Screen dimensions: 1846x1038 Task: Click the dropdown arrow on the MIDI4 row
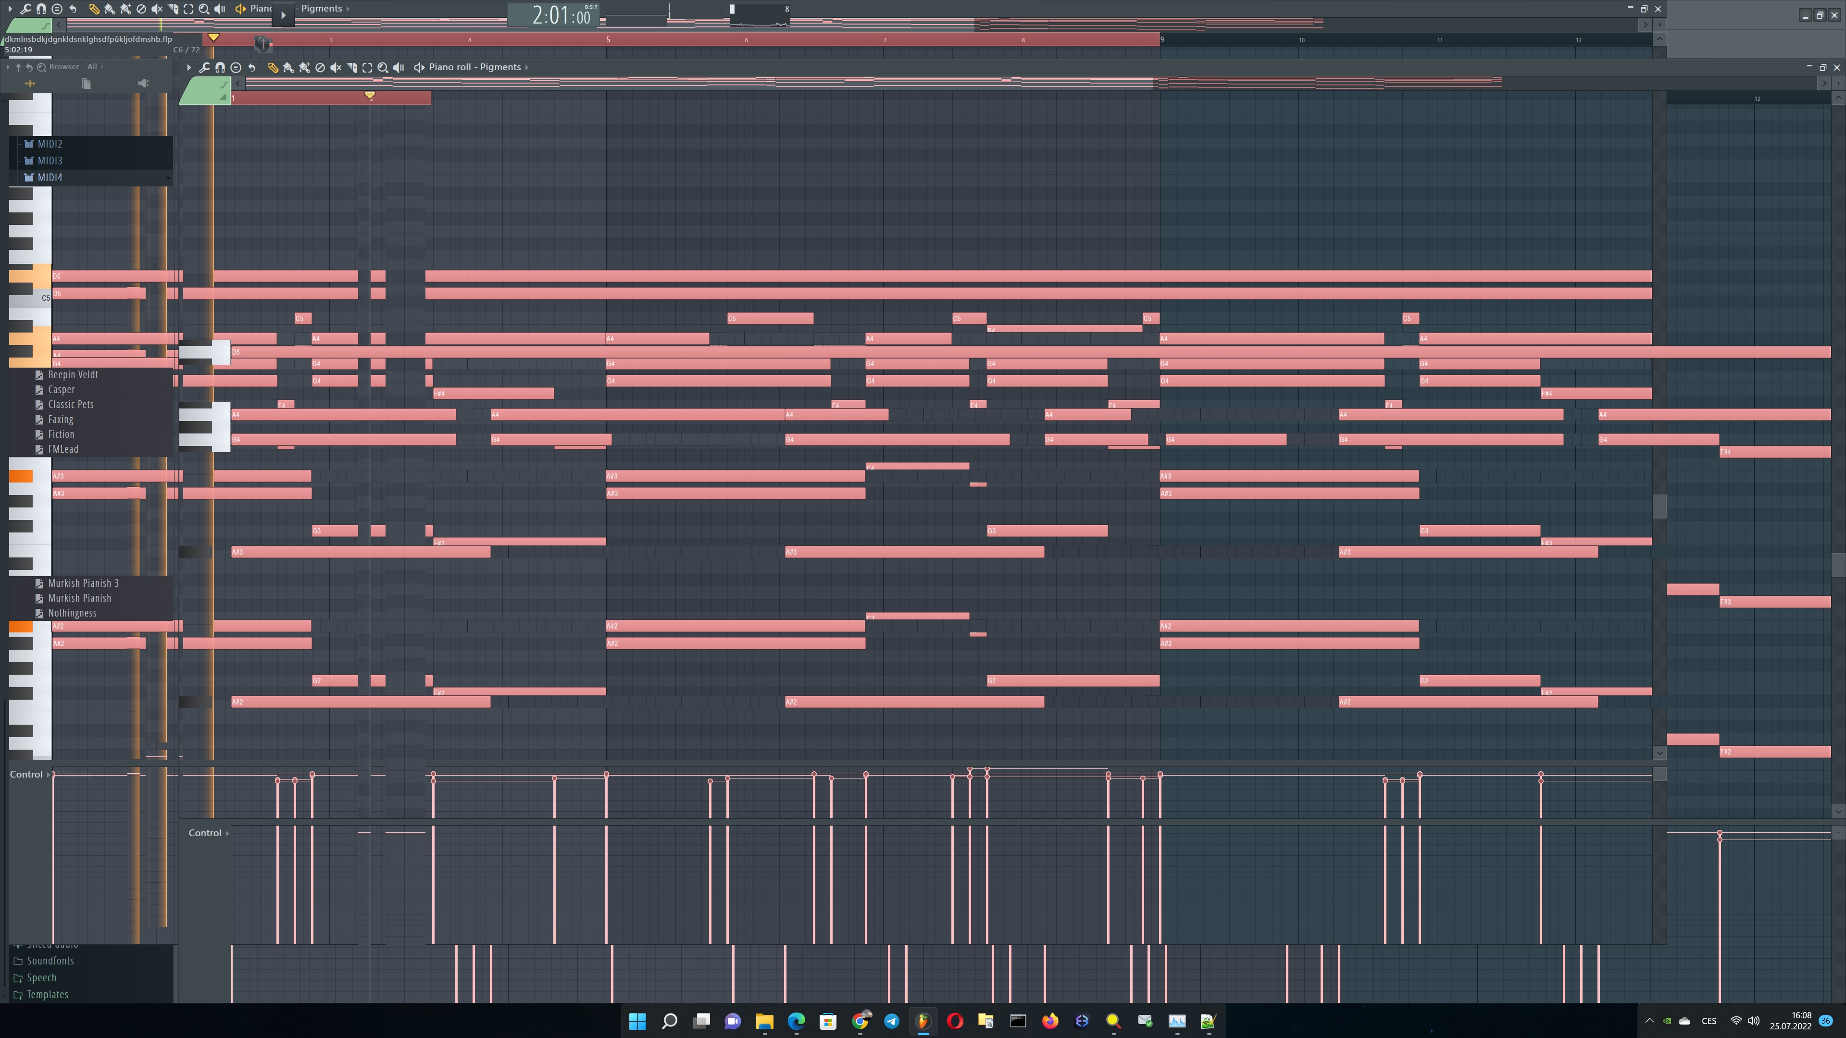168,178
